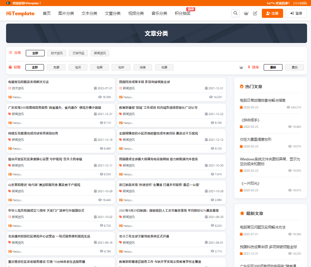Open the posting/edit pencil icon in header
Viewport: 311px width, 267px height.
coord(255,13)
